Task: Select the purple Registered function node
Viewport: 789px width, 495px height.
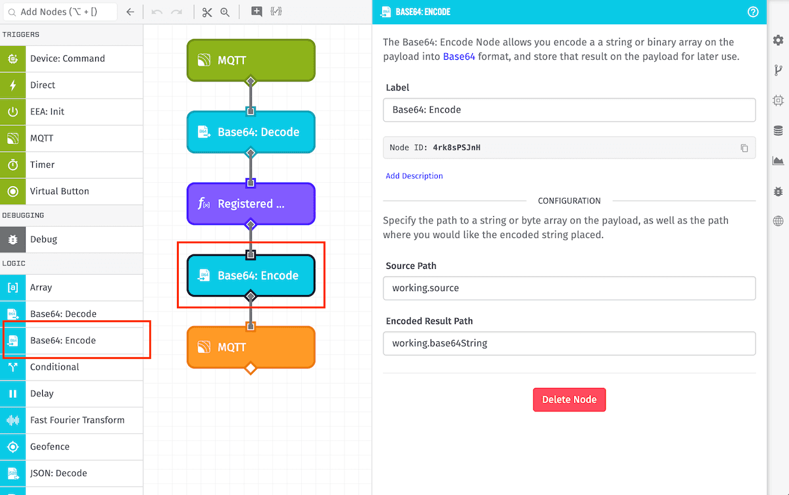Action: point(251,204)
